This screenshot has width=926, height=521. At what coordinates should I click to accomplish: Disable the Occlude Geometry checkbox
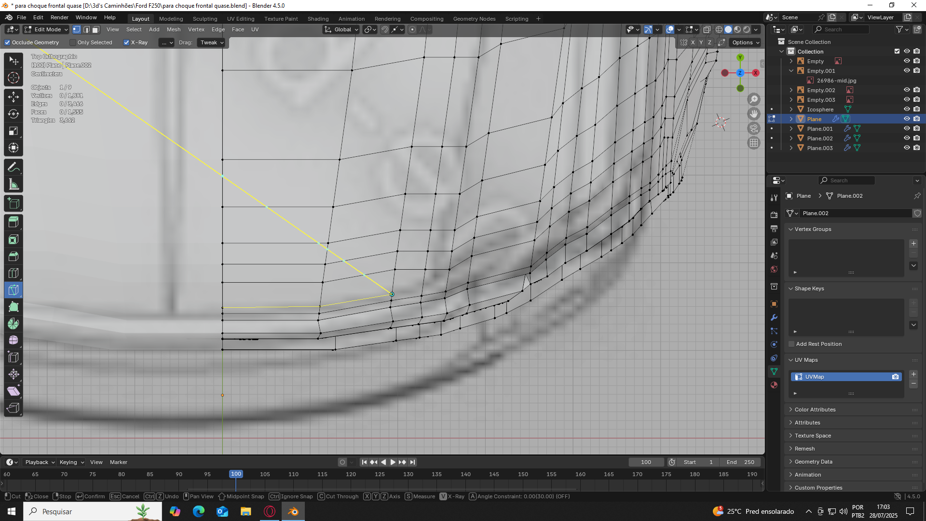tap(8, 42)
